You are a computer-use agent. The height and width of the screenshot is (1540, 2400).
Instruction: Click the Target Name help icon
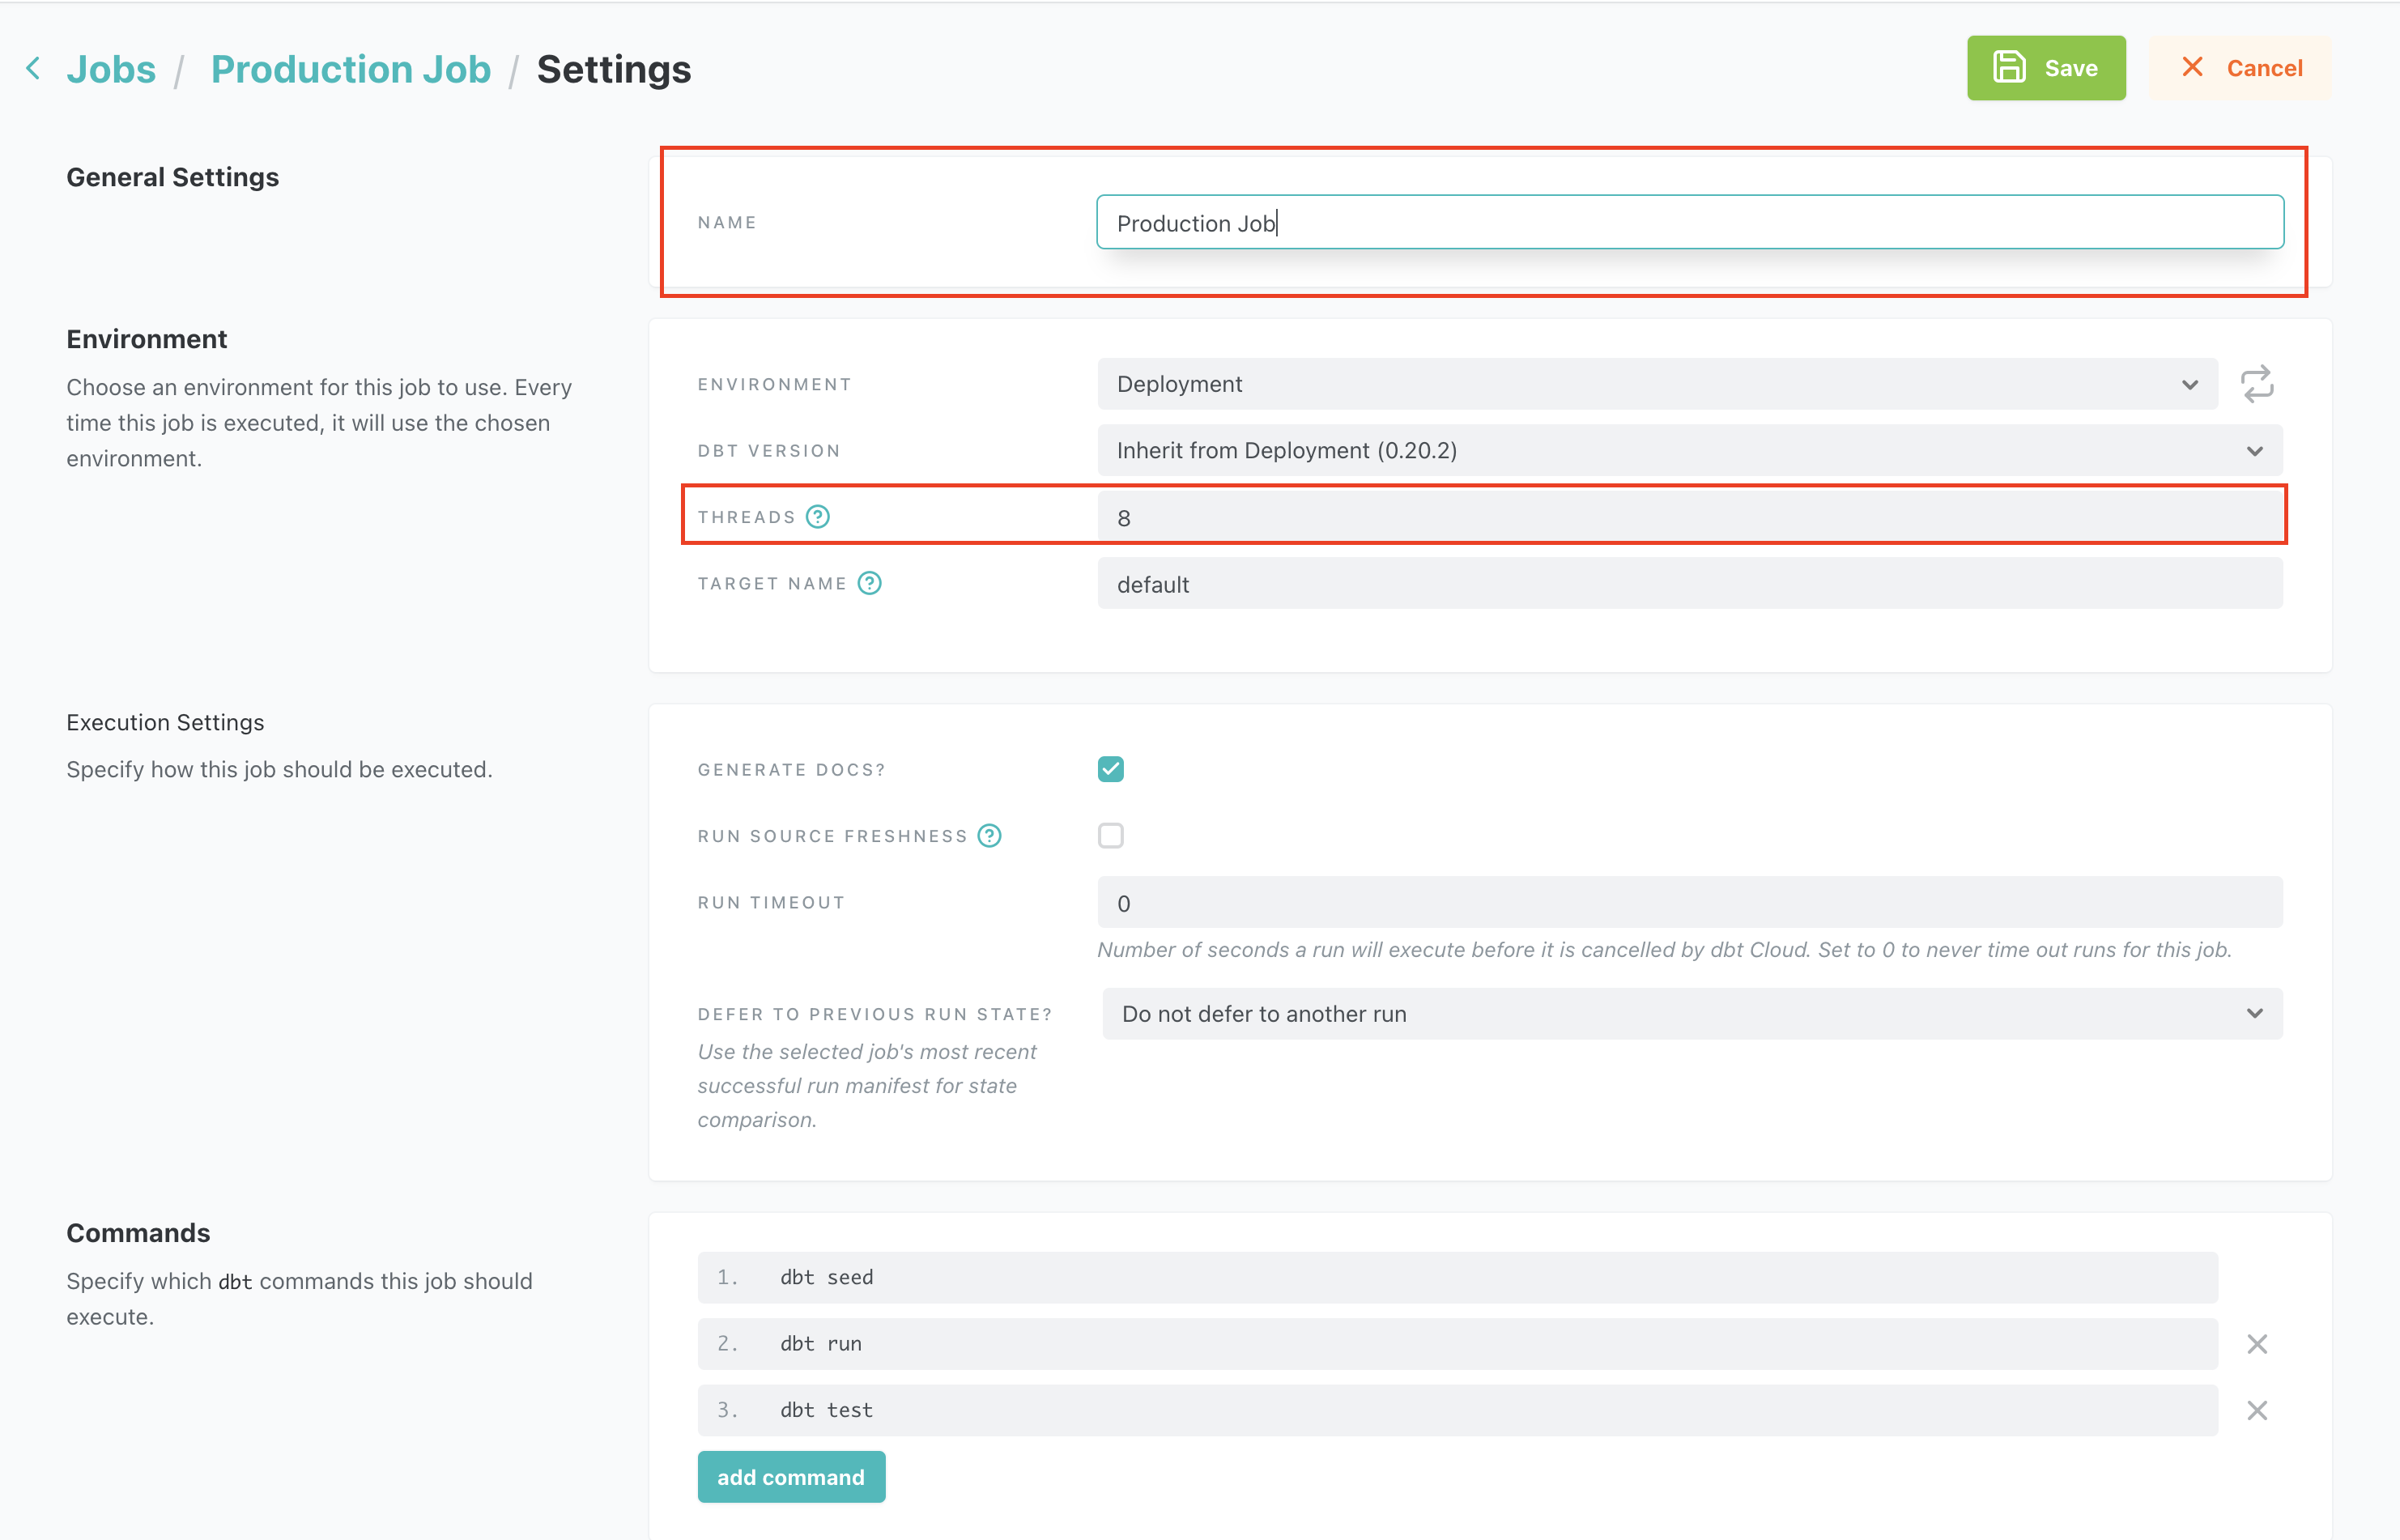tap(870, 583)
